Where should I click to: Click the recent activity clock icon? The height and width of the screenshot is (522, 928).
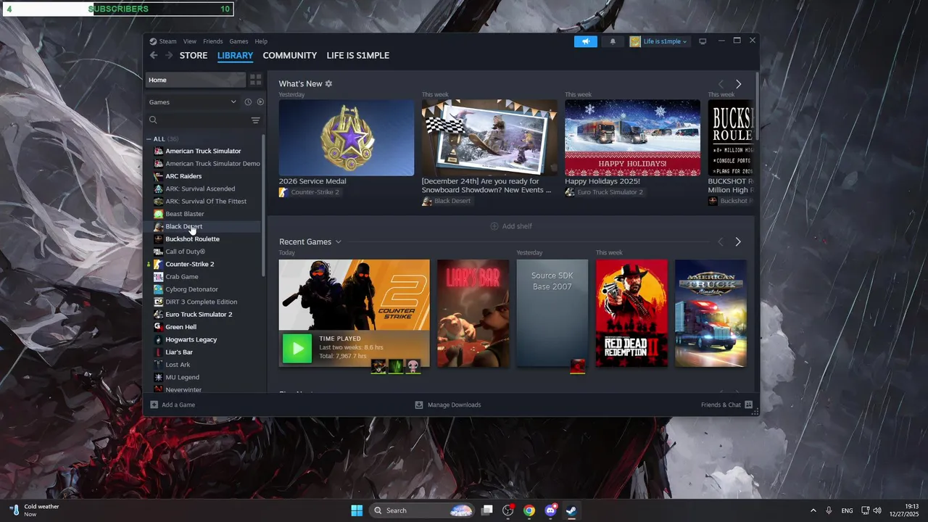[248, 102]
